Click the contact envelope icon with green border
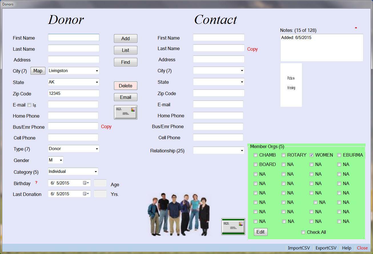373x254 pixels. coord(233,227)
